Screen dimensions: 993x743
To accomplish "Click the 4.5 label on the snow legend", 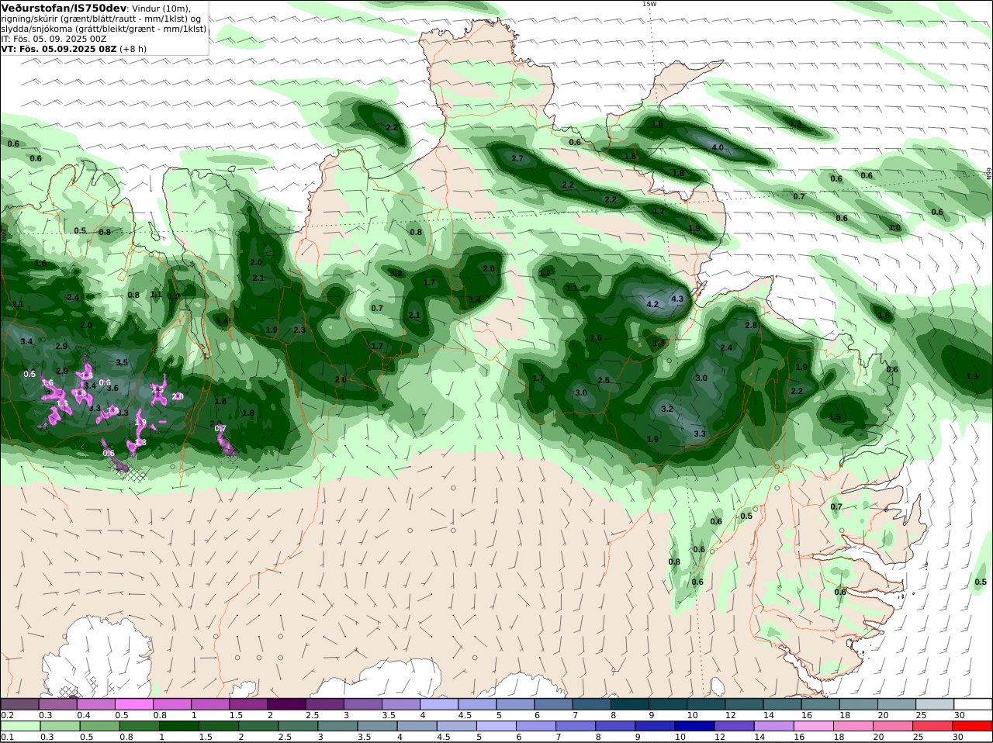I will pyautogui.click(x=465, y=715).
